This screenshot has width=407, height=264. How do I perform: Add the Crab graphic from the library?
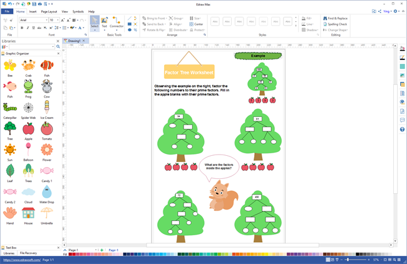pos(28,66)
